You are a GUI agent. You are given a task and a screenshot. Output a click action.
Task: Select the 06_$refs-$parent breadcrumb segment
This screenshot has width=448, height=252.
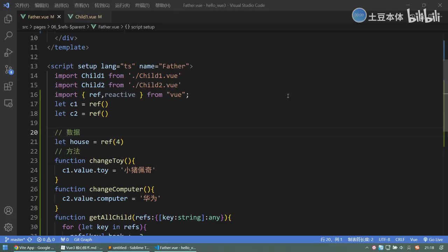[x=68, y=27]
